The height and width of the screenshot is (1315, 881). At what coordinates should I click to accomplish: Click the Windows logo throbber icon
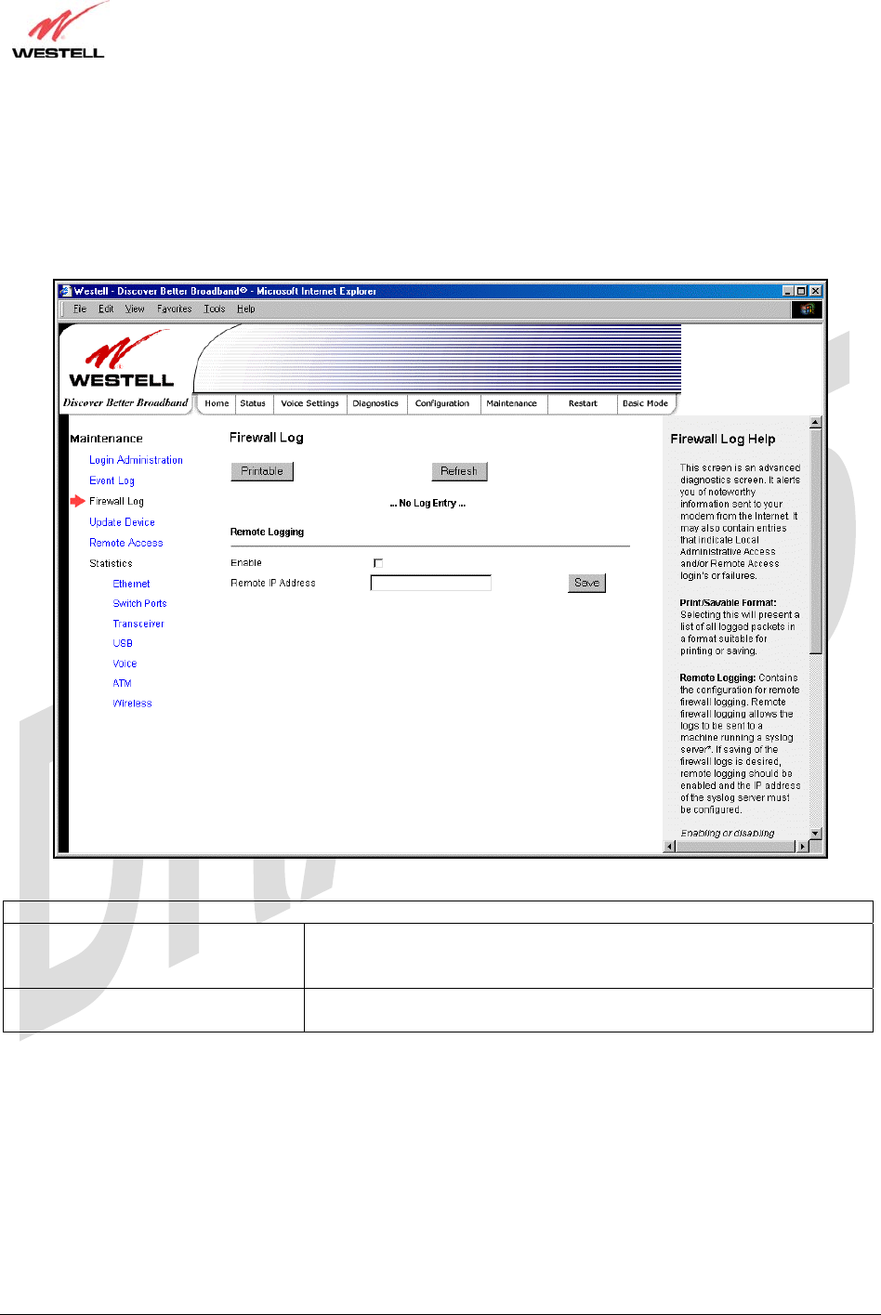point(807,309)
